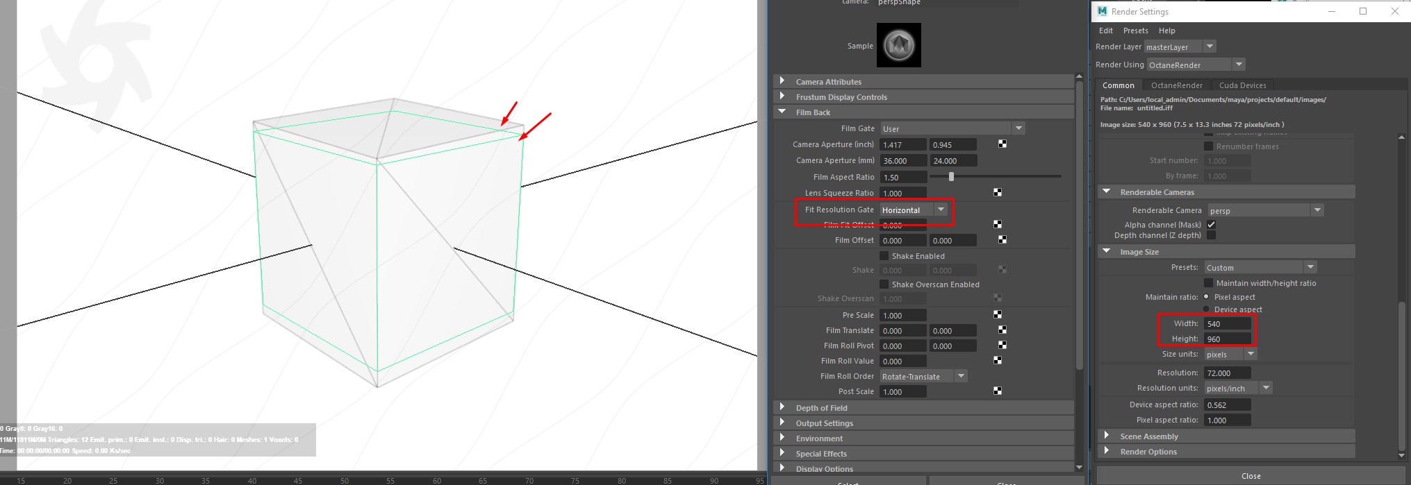Click Film Roll Value field

pyautogui.click(x=903, y=361)
